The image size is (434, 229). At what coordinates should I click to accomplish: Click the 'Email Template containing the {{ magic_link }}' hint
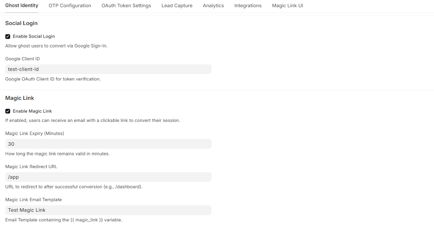pos(64,220)
